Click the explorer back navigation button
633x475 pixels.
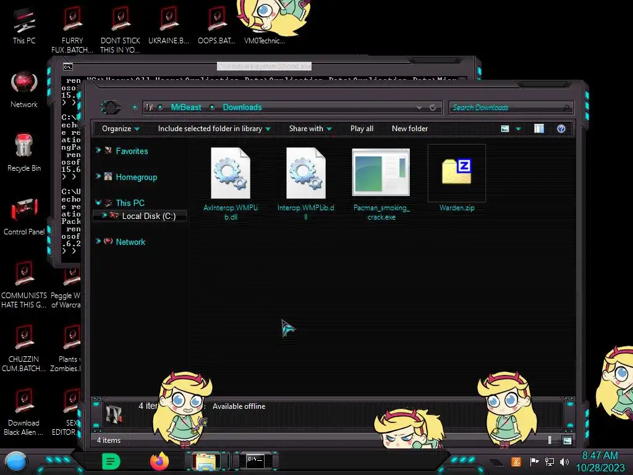(x=110, y=107)
